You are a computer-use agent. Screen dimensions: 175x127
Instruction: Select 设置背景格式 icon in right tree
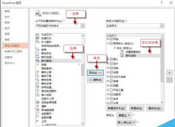(122, 52)
